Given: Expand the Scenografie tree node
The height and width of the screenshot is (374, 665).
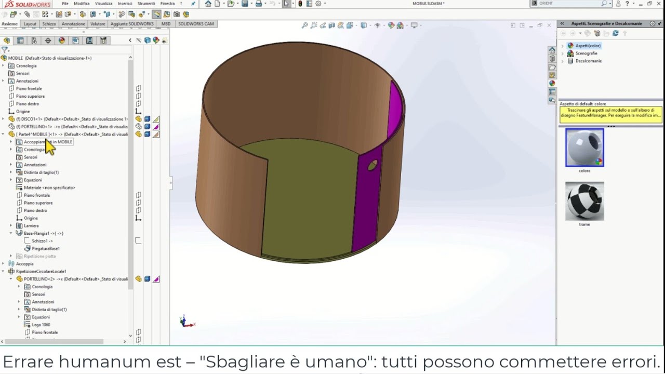Looking at the screenshot, I should click(563, 54).
